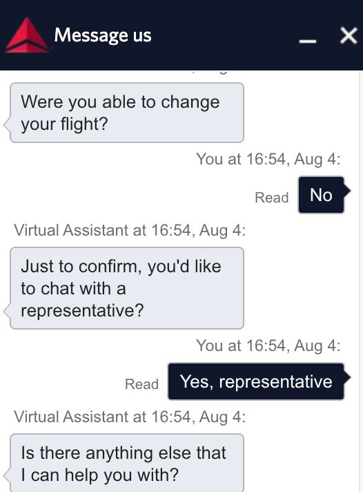The image size is (363, 492).
Task: Click the 'Is there anything else' assistant message
Action: [x=127, y=463]
